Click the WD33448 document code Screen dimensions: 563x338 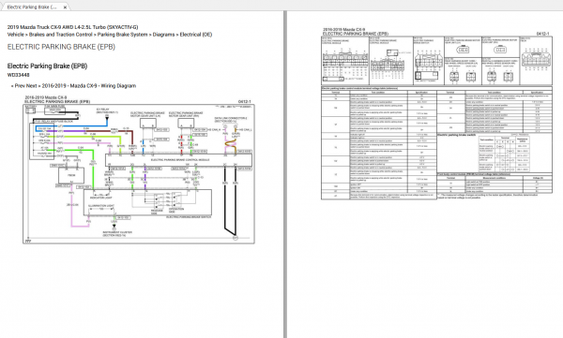[19, 75]
